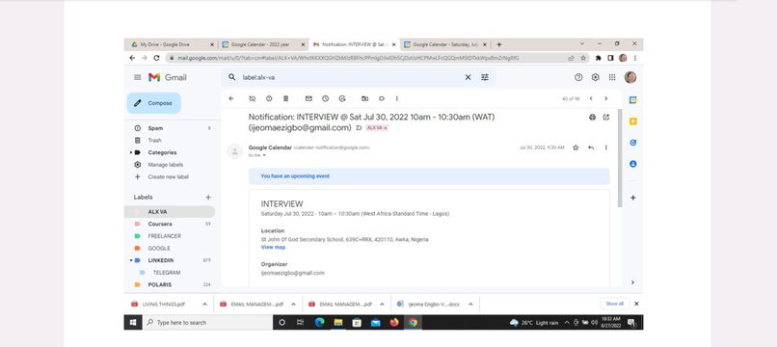Open the message in a new window
This screenshot has height=347, width=777.
tap(606, 118)
